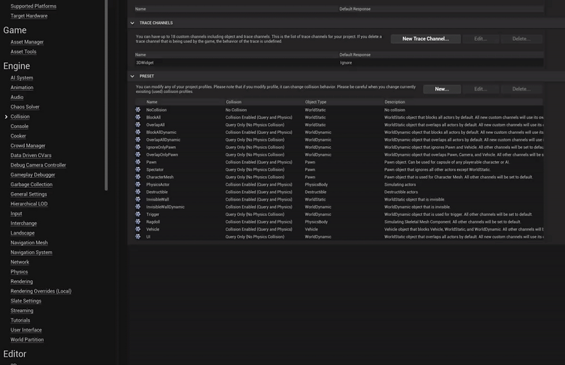The height and width of the screenshot is (365, 565).
Task: Open Garbage Collection settings
Action: (31, 185)
